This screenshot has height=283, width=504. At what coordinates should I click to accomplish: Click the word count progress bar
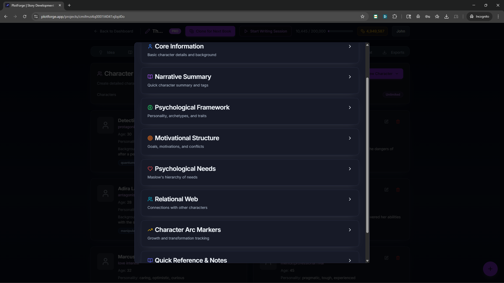pos(340,31)
